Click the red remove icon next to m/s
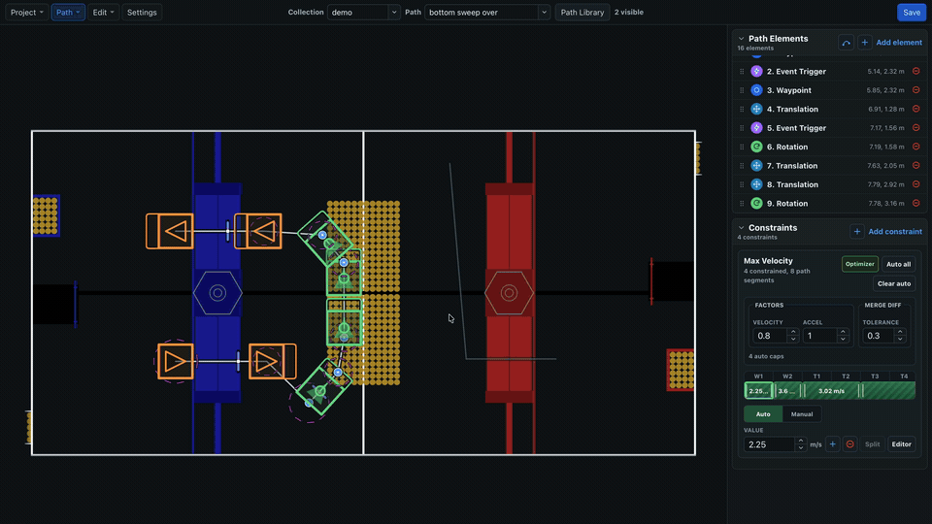This screenshot has height=524, width=932. point(850,444)
